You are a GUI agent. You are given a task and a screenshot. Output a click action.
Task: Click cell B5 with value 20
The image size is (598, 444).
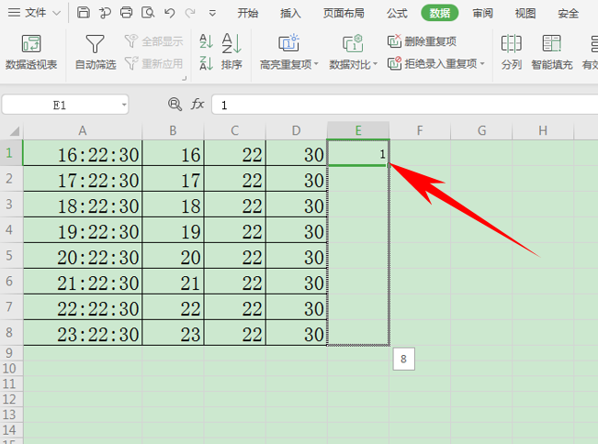tap(173, 256)
